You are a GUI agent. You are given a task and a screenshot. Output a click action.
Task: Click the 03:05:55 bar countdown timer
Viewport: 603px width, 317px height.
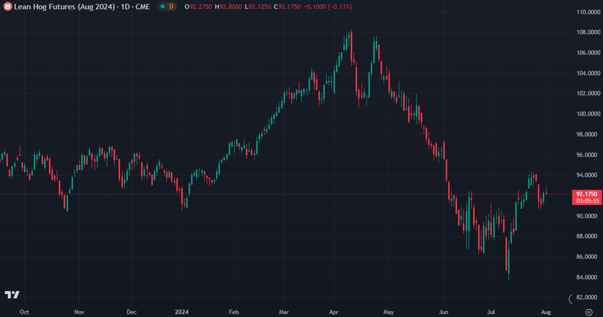click(588, 201)
